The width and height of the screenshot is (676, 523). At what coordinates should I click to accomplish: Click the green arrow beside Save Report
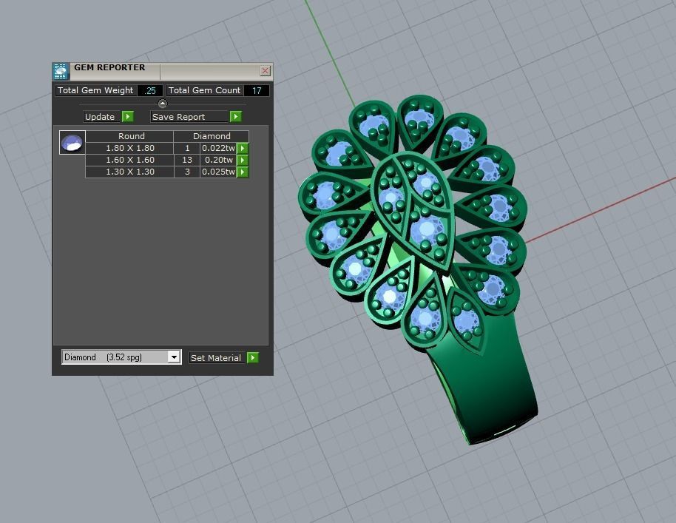coord(235,117)
